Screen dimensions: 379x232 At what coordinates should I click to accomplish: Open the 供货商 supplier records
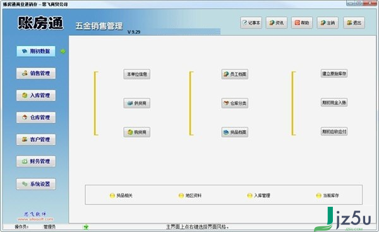click(x=137, y=103)
